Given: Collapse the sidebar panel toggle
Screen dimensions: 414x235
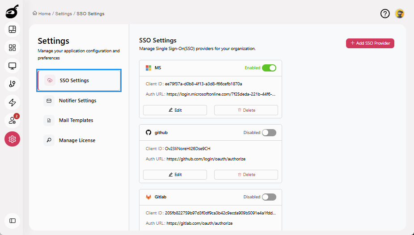Looking at the screenshot, I should point(12,221).
